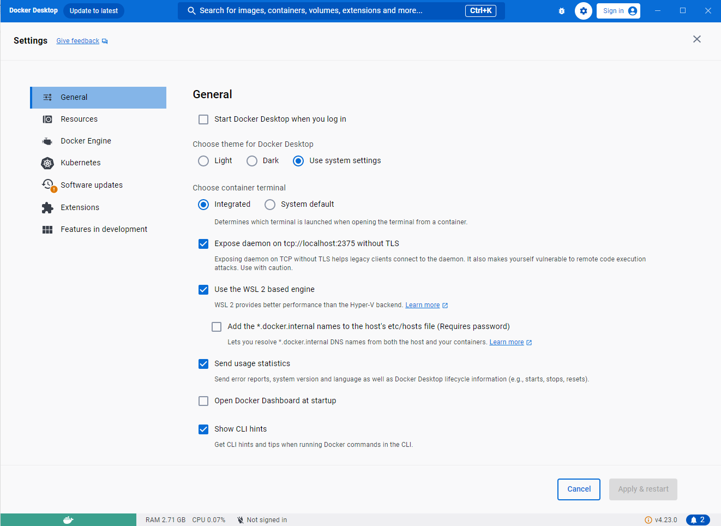Click the Extensions puzzle piece icon
The height and width of the screenshot is (526, 721).
(47, 207)
